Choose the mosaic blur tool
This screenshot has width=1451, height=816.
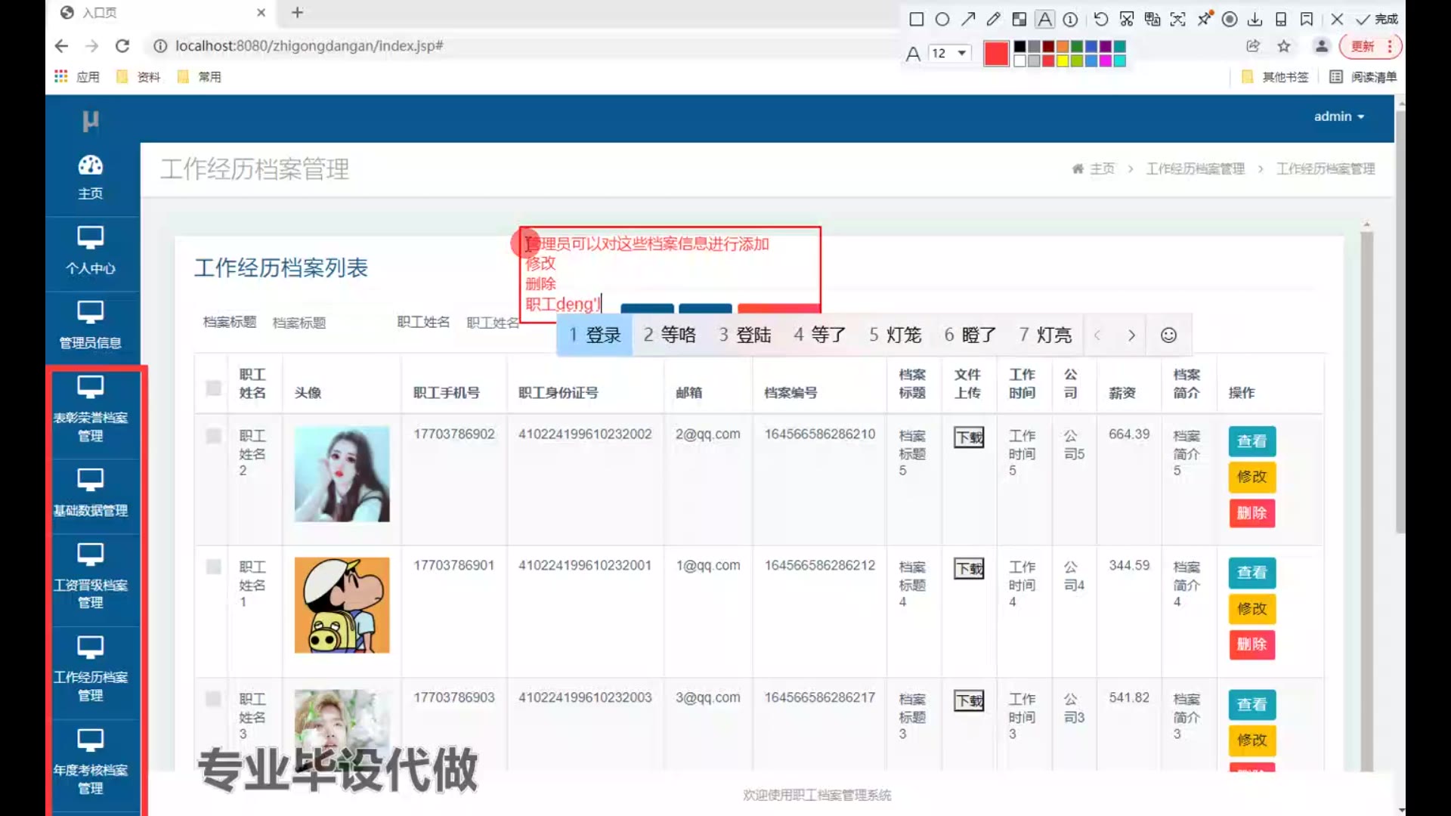(1019, 19)
